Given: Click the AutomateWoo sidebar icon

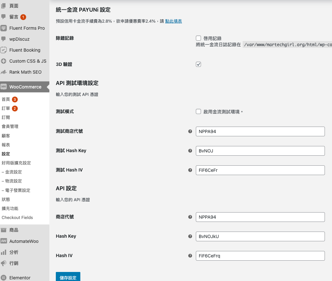Looking at the screenshot, I should click(4, 241).
